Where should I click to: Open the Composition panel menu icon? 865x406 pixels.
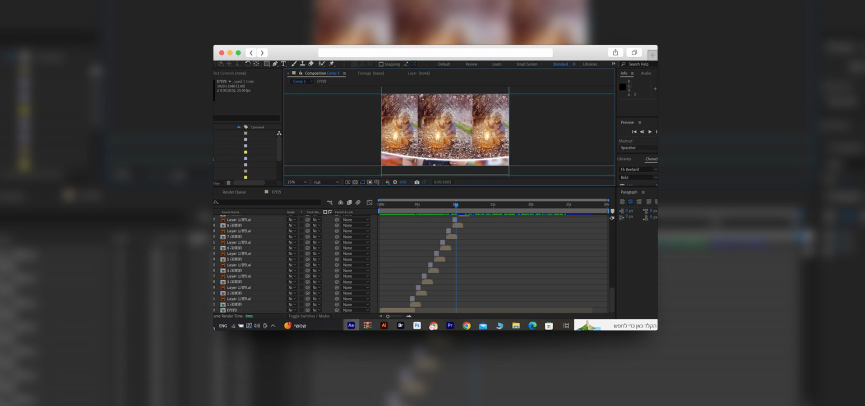pos(344,73)
